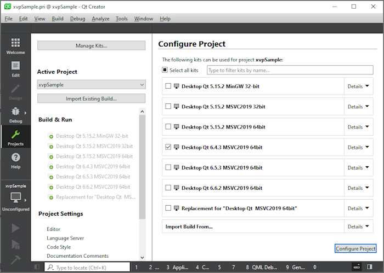Viewport: 384px width, 273px height.
Task: Click plus icon beside Desktop Qt 6.6.2 in Build & Run
Action: pyautogui.click(x=51, y=187)
